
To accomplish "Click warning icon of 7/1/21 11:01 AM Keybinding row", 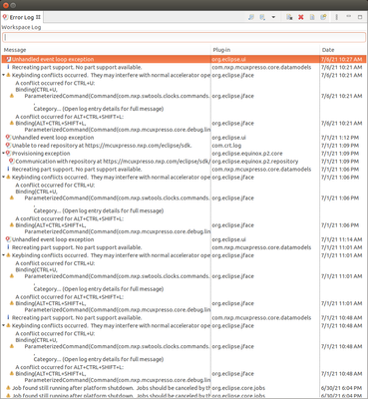I will [x=9, y=255].
